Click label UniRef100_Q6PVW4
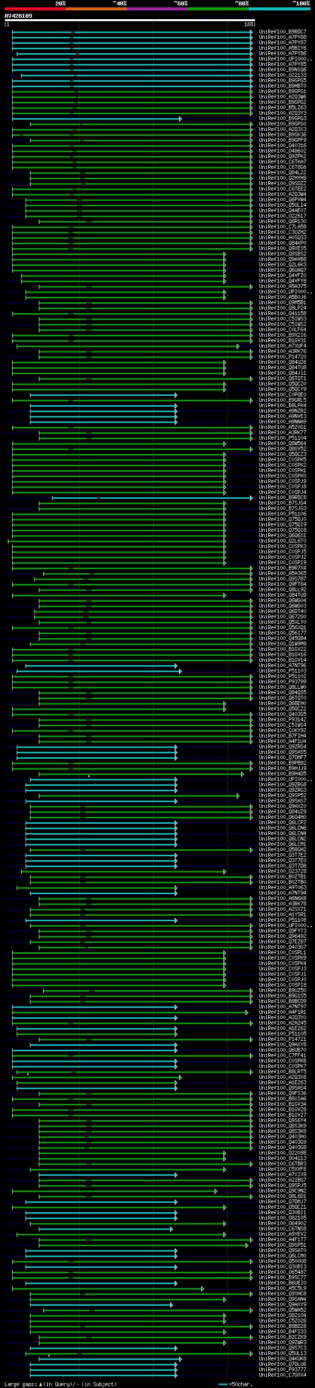Image resolution: width=315 pixels, height=1388 pixels. click(283, 199)
